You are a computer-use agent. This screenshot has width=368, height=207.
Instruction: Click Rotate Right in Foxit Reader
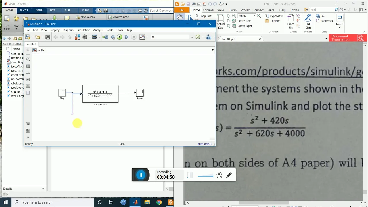tap(241, 26)
